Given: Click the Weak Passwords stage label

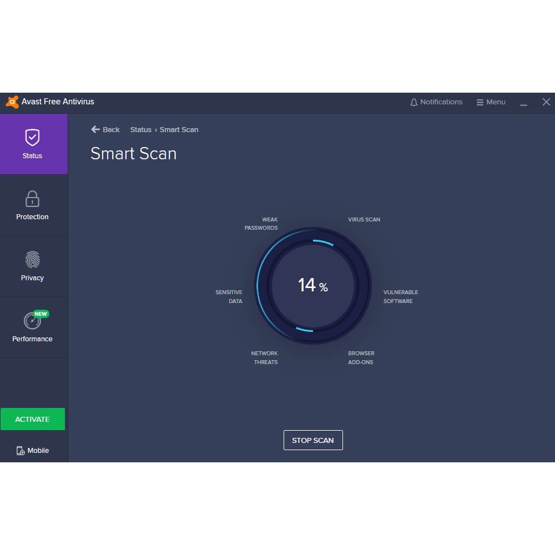Looking at the screenshot, I should [x=261, y=224].
